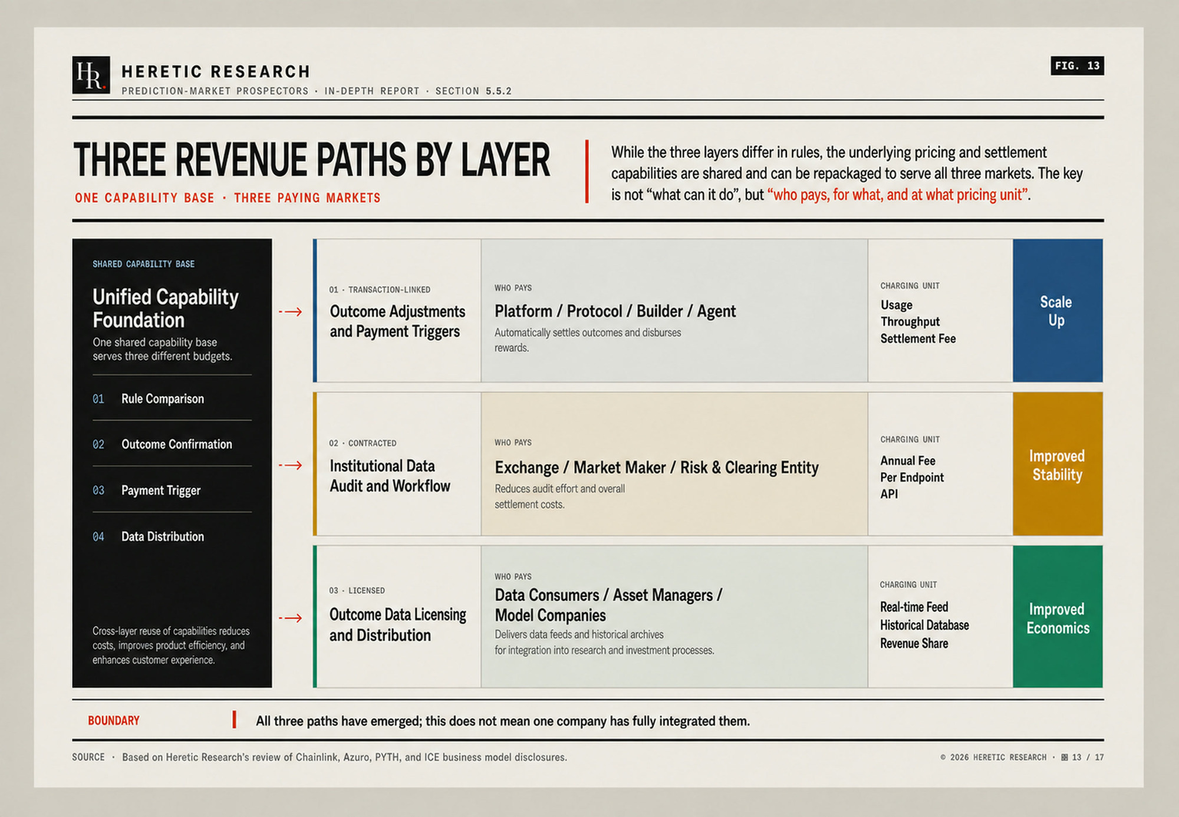Screen dimensions: 1179x817
Task: Click 'Institutional Data Audit and Workflow' heading
Action: pyautogui.click(x=390, y=476)
